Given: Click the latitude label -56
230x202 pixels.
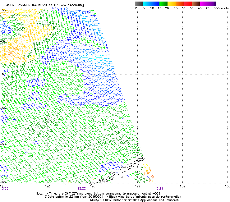Looking at the screenshot, I should (x=3, y=108).
